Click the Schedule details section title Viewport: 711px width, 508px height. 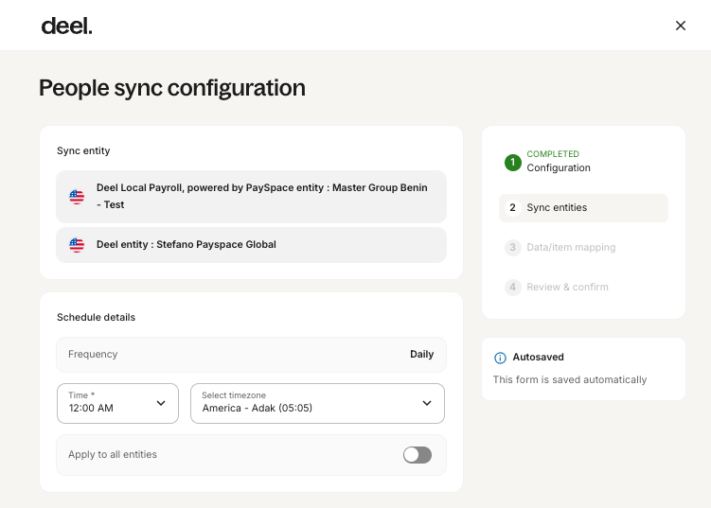click(x=97, y=317)
